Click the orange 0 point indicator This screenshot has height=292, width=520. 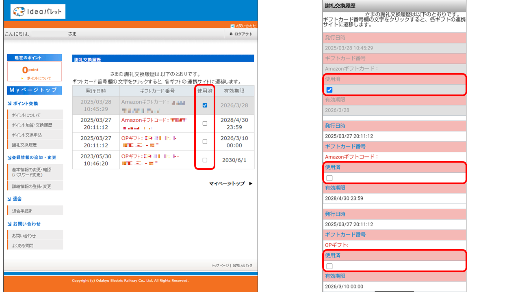pyautogui.click(x=30, y=70)
